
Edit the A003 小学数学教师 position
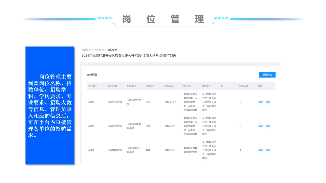pyautogui.click(x=261, y=150)
